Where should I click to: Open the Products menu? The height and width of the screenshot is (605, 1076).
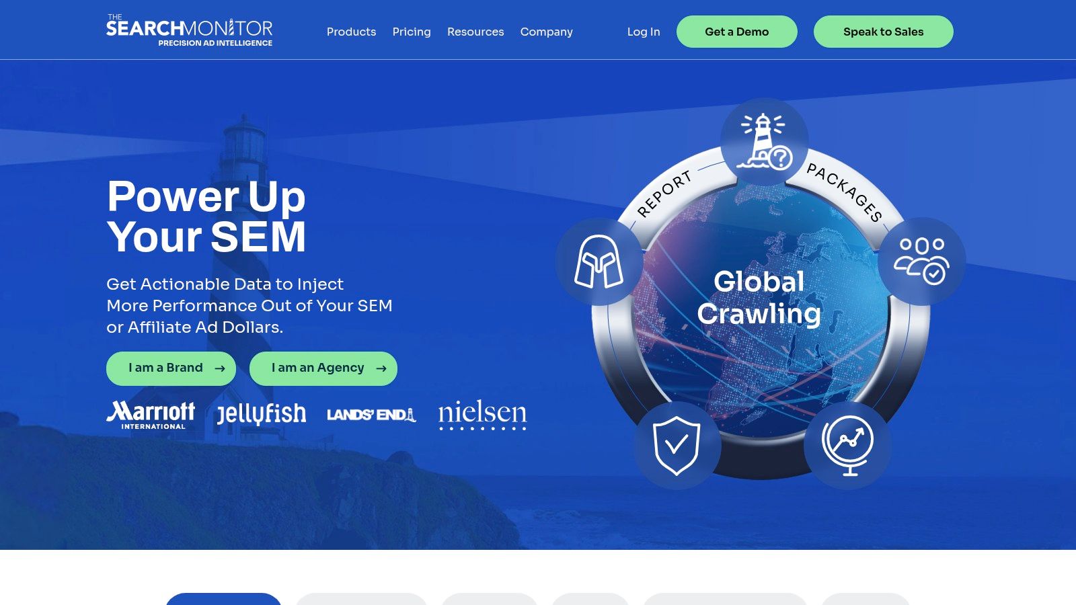click(351, 32)
